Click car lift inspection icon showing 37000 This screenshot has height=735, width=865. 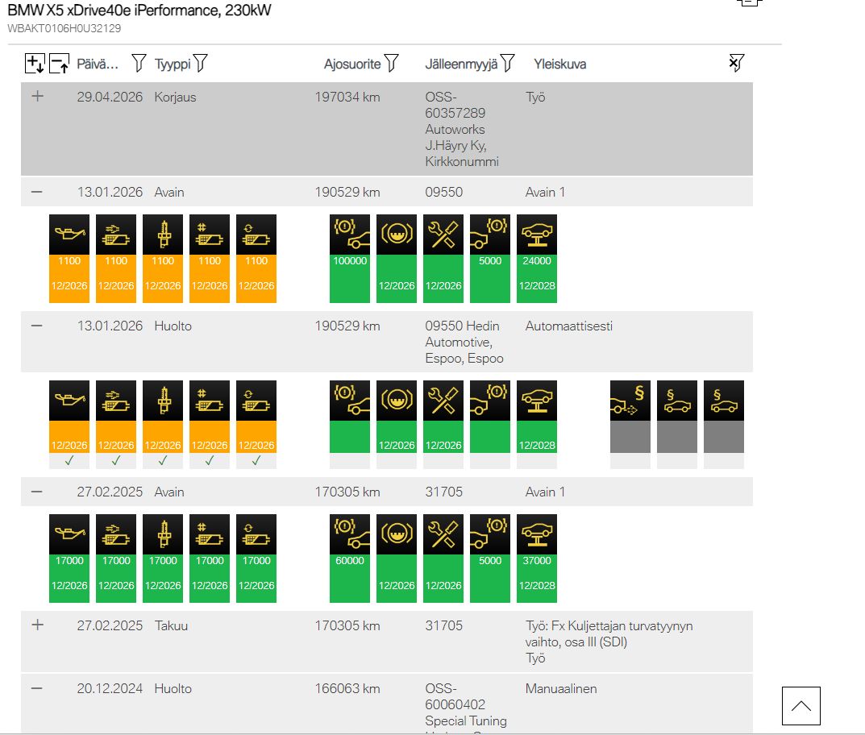(537, 534)
